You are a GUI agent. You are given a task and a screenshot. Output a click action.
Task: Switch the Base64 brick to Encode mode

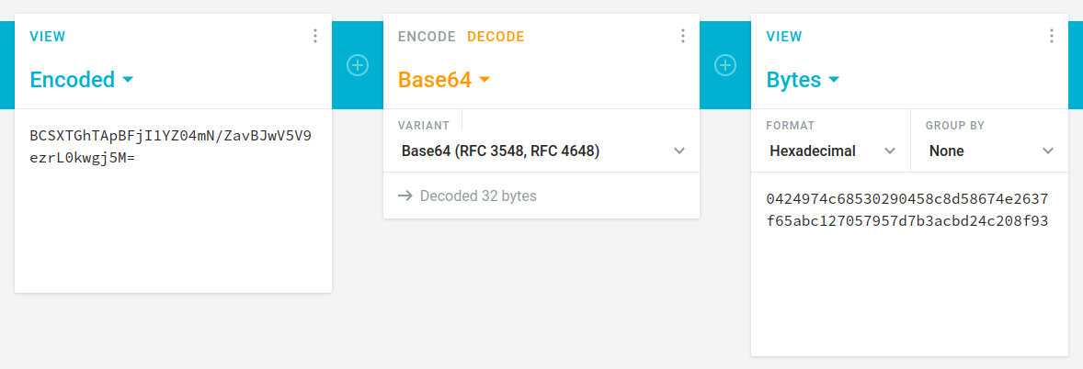427,37
